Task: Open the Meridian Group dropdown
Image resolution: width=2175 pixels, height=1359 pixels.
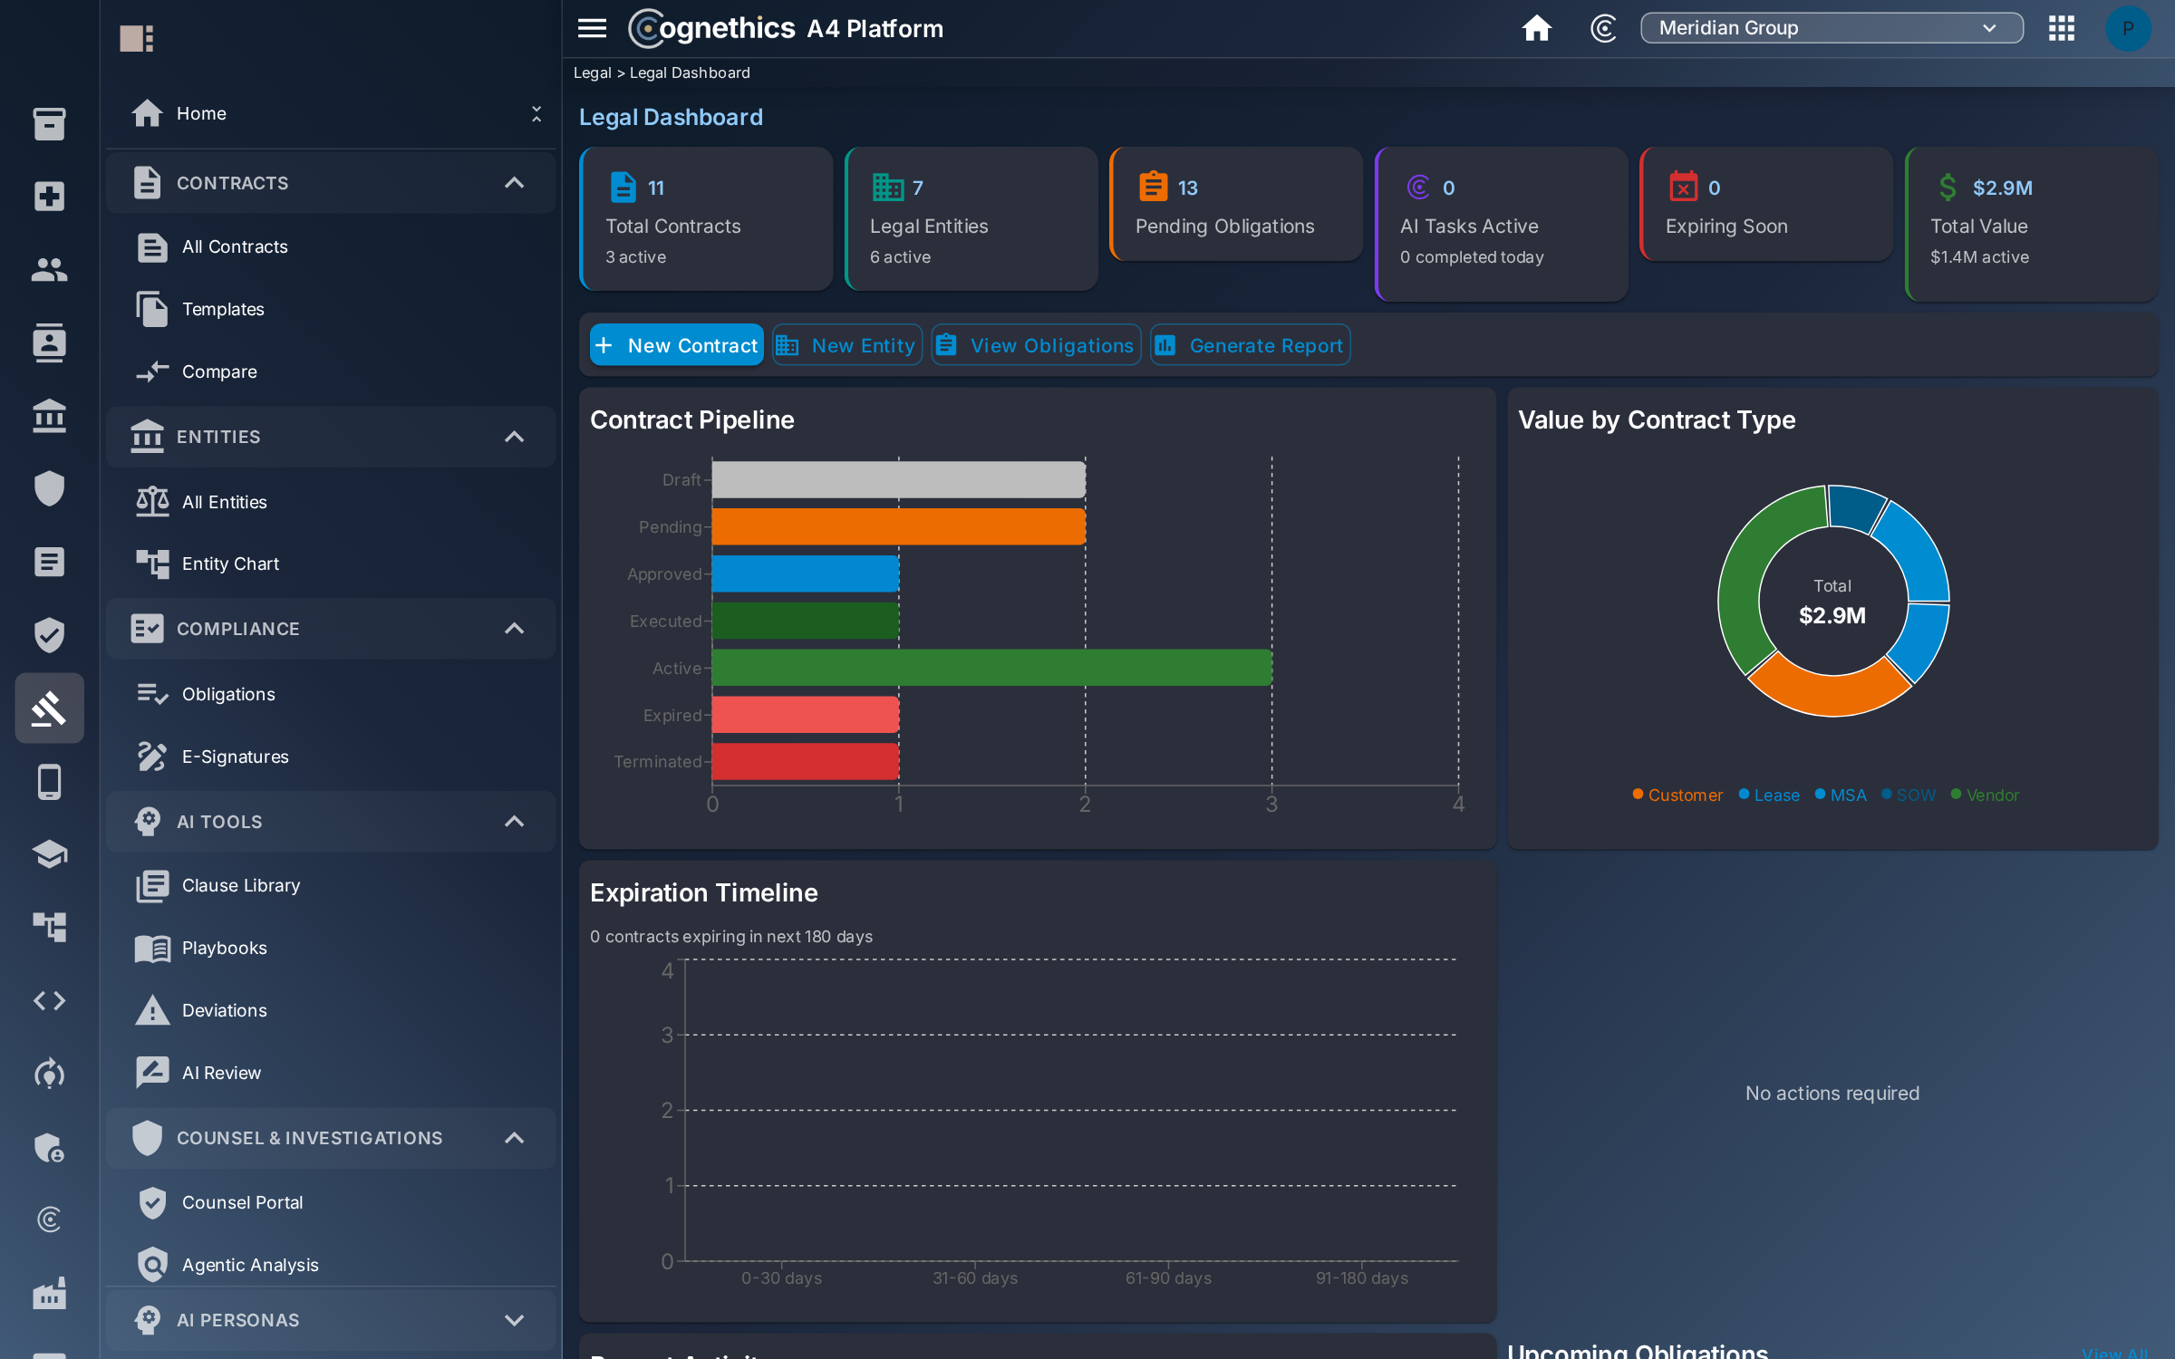Action: [1831, 28]
